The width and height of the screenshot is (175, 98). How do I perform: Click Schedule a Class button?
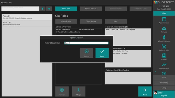coord(141,9)
